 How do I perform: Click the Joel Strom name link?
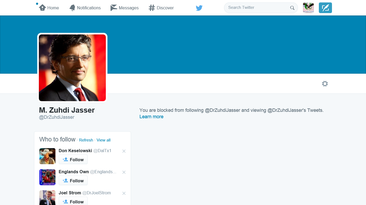[70, 193]
